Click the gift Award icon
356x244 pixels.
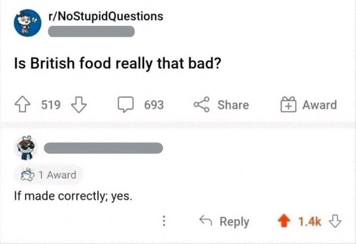[x=288, y=104]
